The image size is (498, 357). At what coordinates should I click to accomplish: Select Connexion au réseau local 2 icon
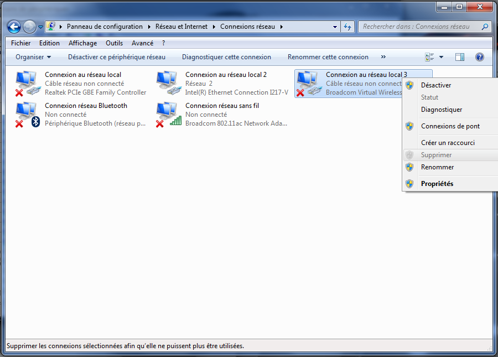[x=169, y=83]
